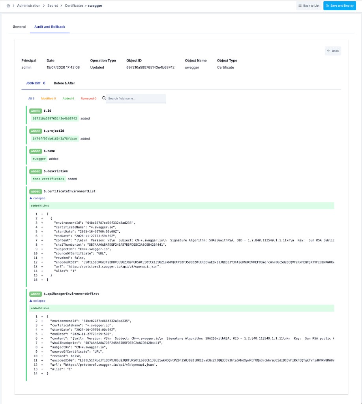Switch to the General tab

click(19, 27)
